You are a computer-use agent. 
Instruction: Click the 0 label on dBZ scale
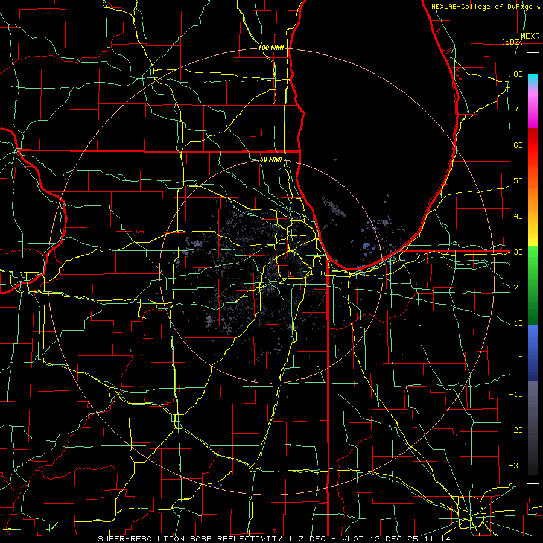[521, 359]
